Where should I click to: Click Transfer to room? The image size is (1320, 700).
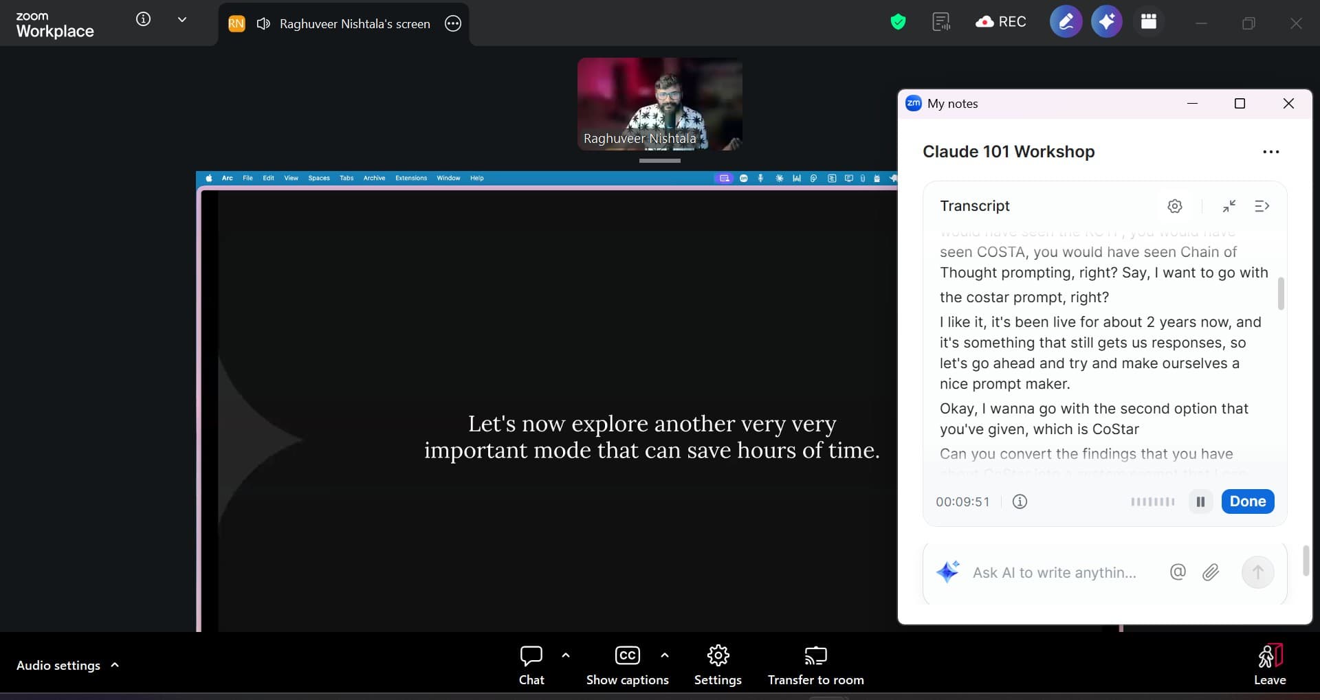815,665
